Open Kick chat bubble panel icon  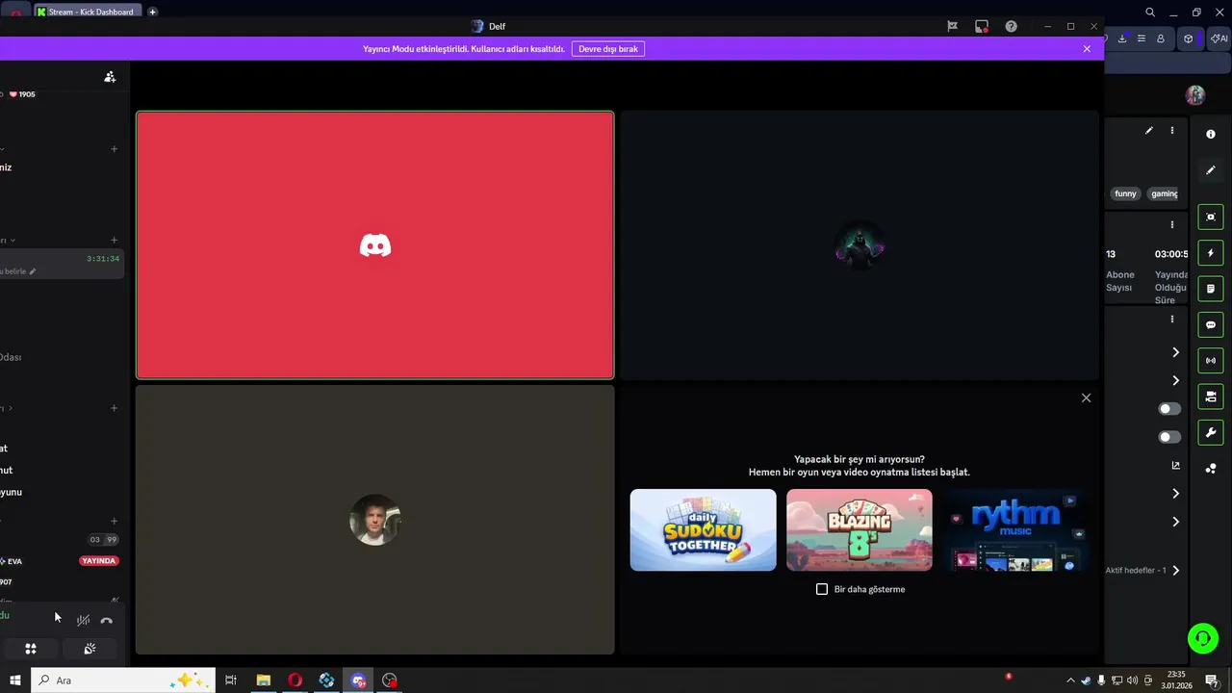tap(1211, 325)
